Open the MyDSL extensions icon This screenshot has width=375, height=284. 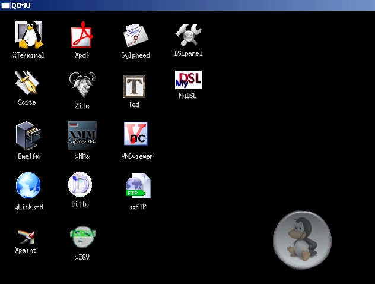[x=188, y=80]
